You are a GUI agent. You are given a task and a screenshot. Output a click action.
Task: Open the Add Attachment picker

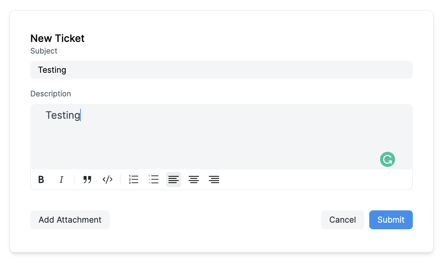[x=70, y=219]
